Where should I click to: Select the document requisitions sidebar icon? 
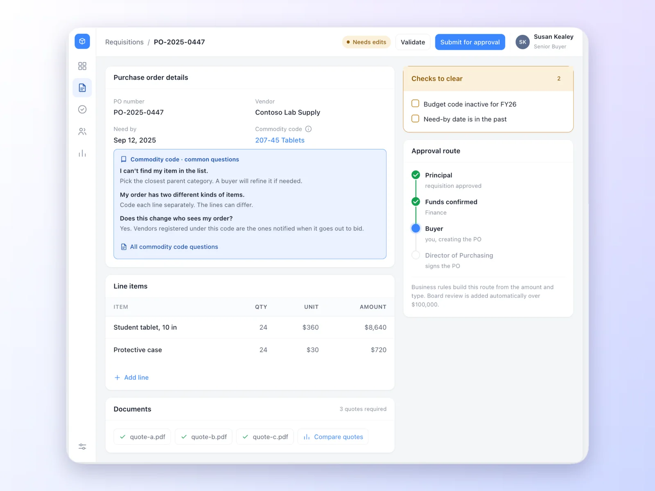click(x=82, y=88)
